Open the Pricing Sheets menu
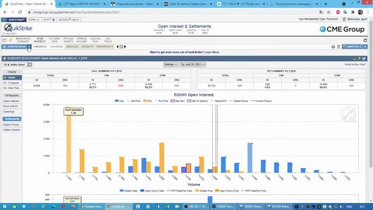This screenshot has width=373, height=210. point(68,40)
